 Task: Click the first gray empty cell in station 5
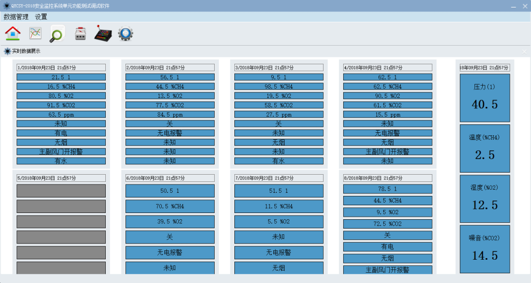(61, 191)
